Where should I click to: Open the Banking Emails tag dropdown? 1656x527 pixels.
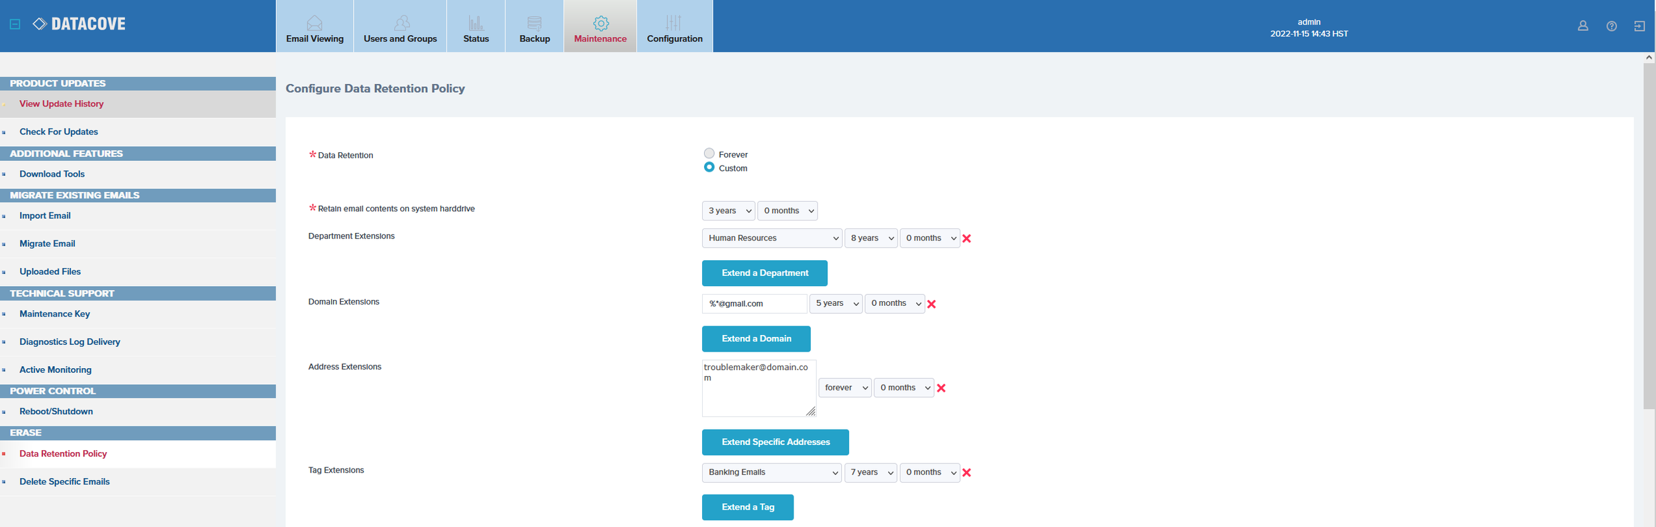[771, 473]
